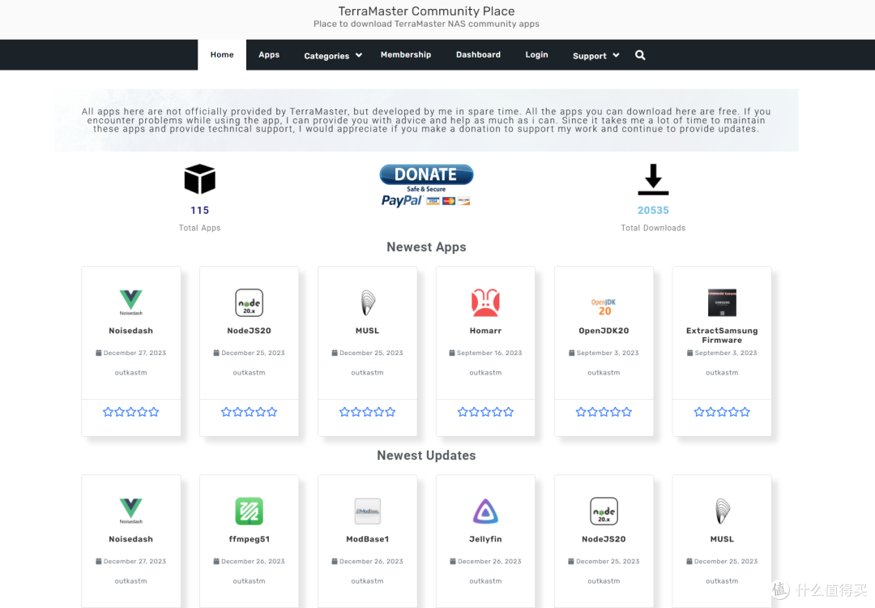Click the Newest Updates heading
This screenshot has width=875, height=608.
tap(426, 455)
